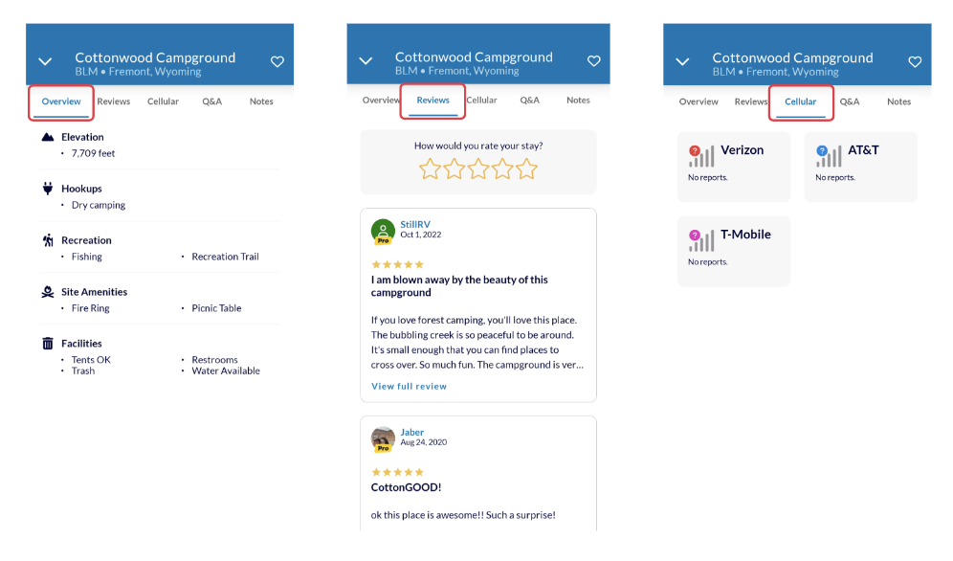Viewport: 953px width, 561px height.
Task: Open Jaber's reviewer profile
Action: click(412, 432)
